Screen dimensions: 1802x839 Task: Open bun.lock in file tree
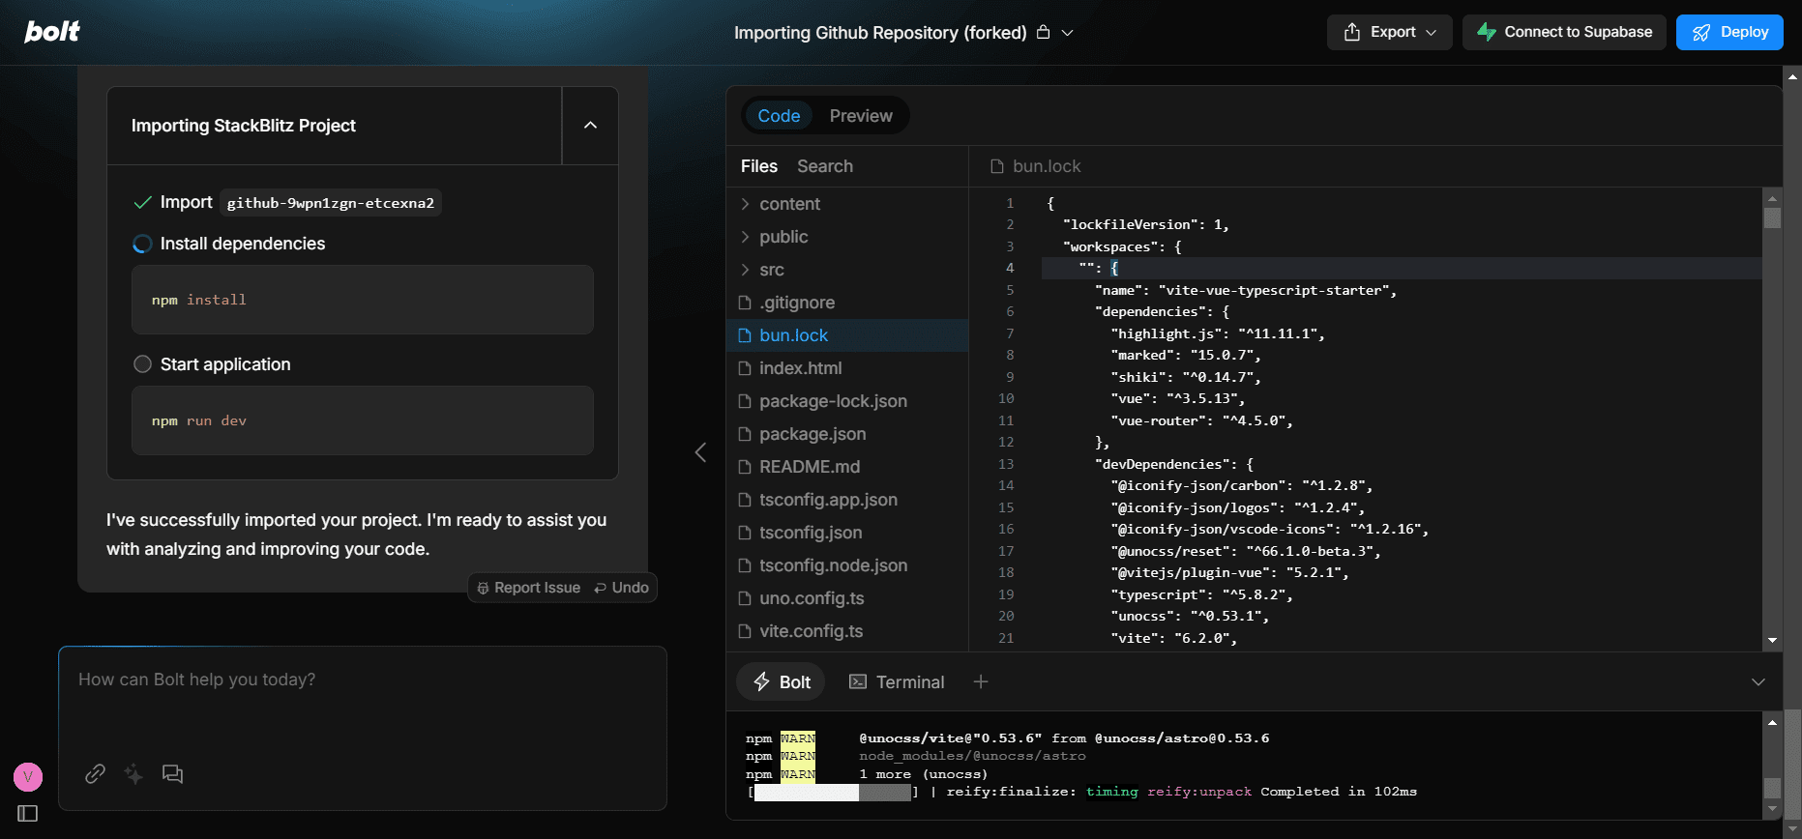[847, 335]
